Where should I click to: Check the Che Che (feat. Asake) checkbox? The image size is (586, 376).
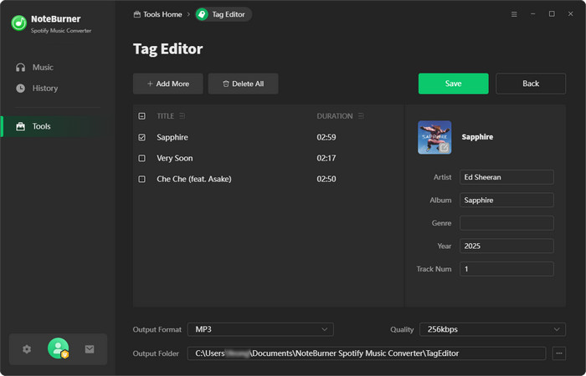(x=142, y=179)
